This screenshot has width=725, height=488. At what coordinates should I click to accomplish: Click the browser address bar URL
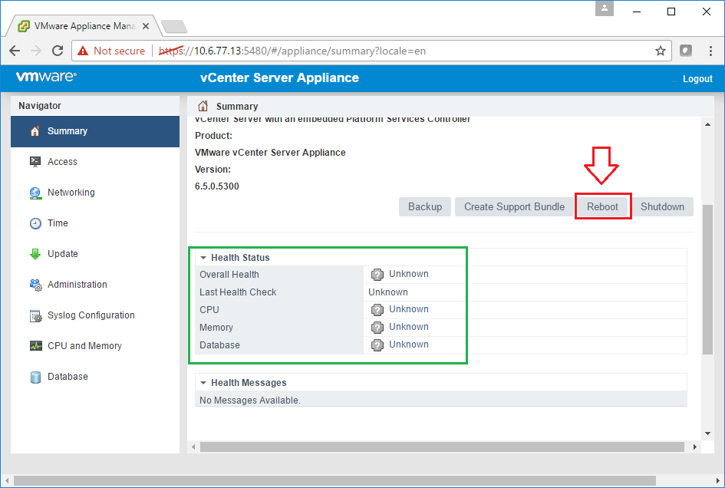click(x=292, y=51)
